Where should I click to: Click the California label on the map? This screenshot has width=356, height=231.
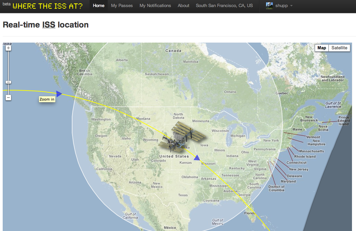104,169
